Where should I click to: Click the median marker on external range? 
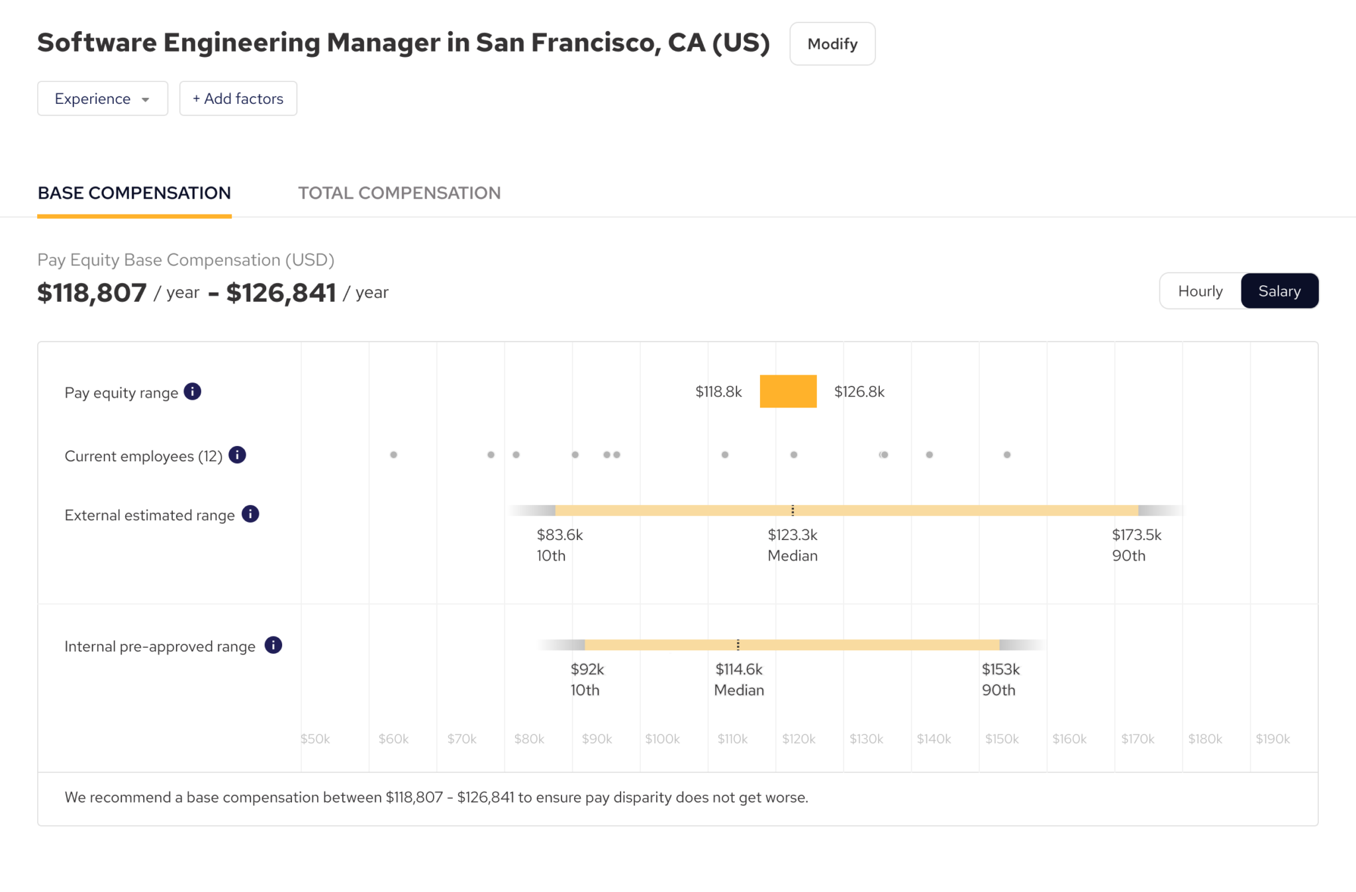(x=793, y=510)
